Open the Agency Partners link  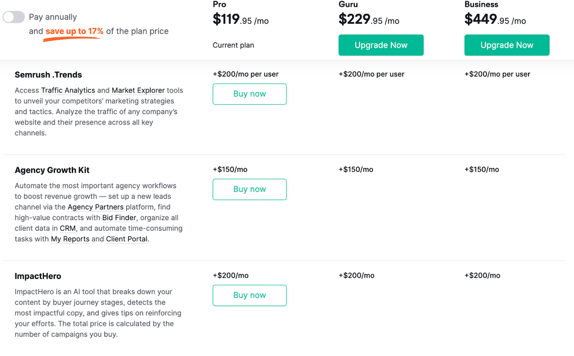tap(96, 207)
